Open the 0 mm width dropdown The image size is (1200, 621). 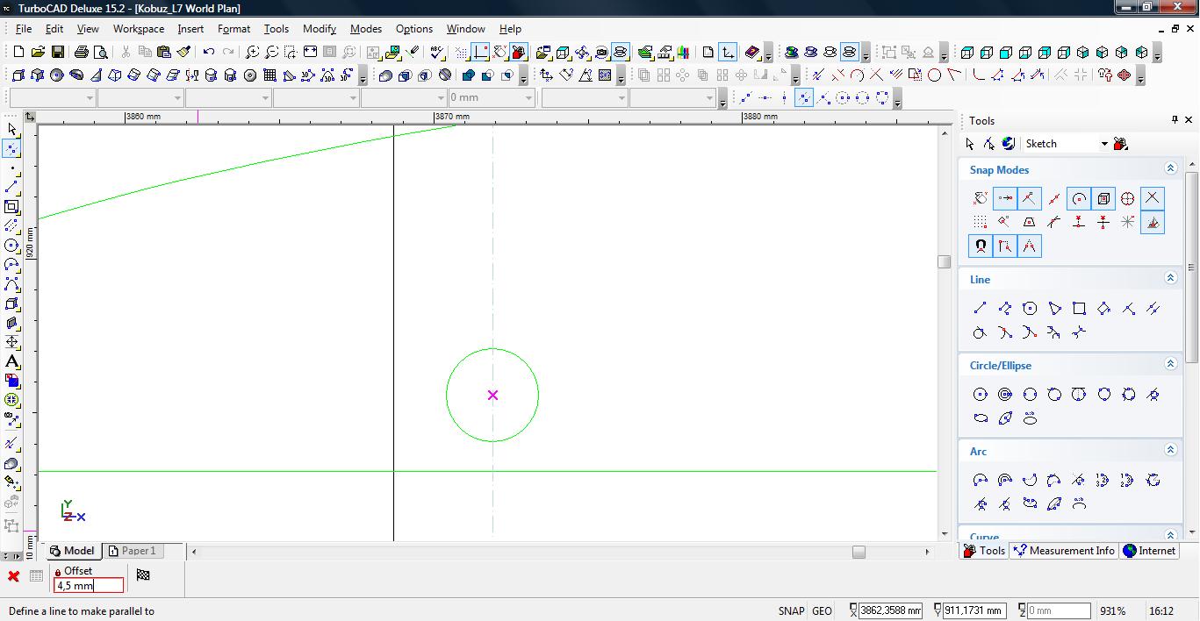528,98
